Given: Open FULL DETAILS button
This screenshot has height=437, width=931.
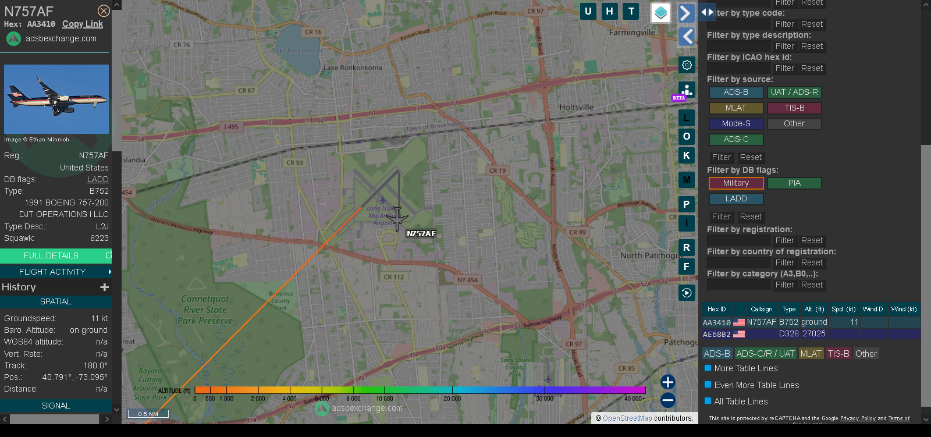Looking at the screenshot, I should tap(56, 255).
